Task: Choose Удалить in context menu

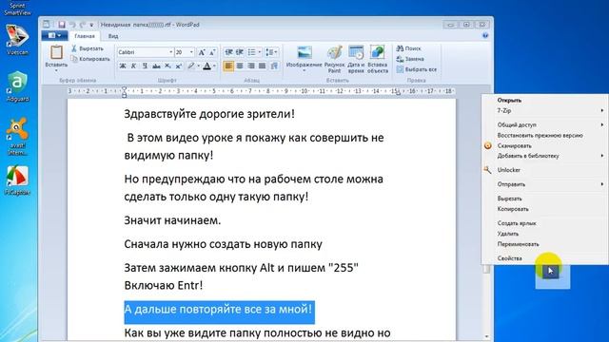Action: click(545, 234)
